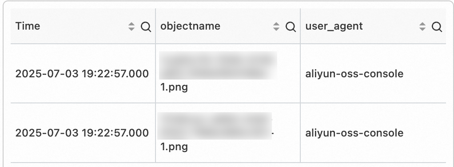Click the search icon in the Time column
The height and width of the screenshot is (167, 454).
tap(146, 27)
